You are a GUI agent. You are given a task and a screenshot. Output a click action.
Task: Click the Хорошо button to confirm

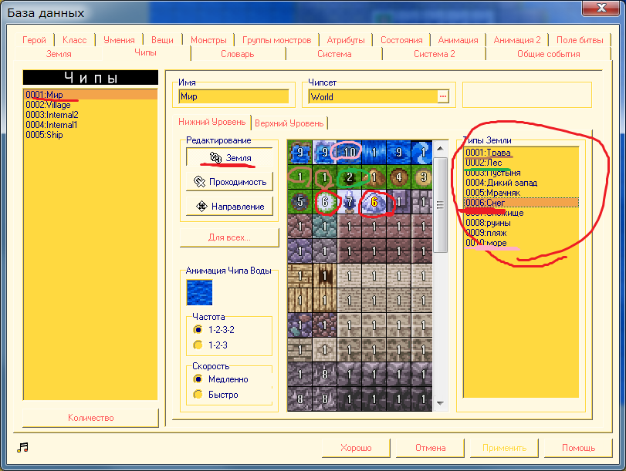(356, 448)
